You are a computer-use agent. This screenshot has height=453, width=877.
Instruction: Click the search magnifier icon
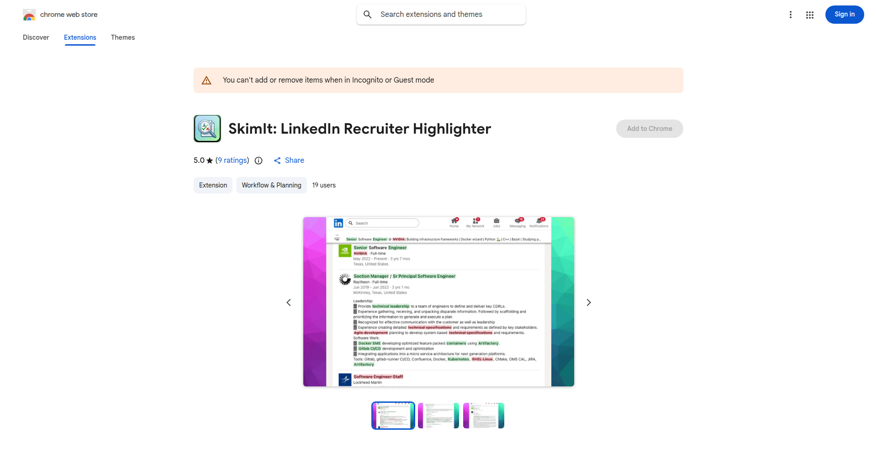pos(367,15)
